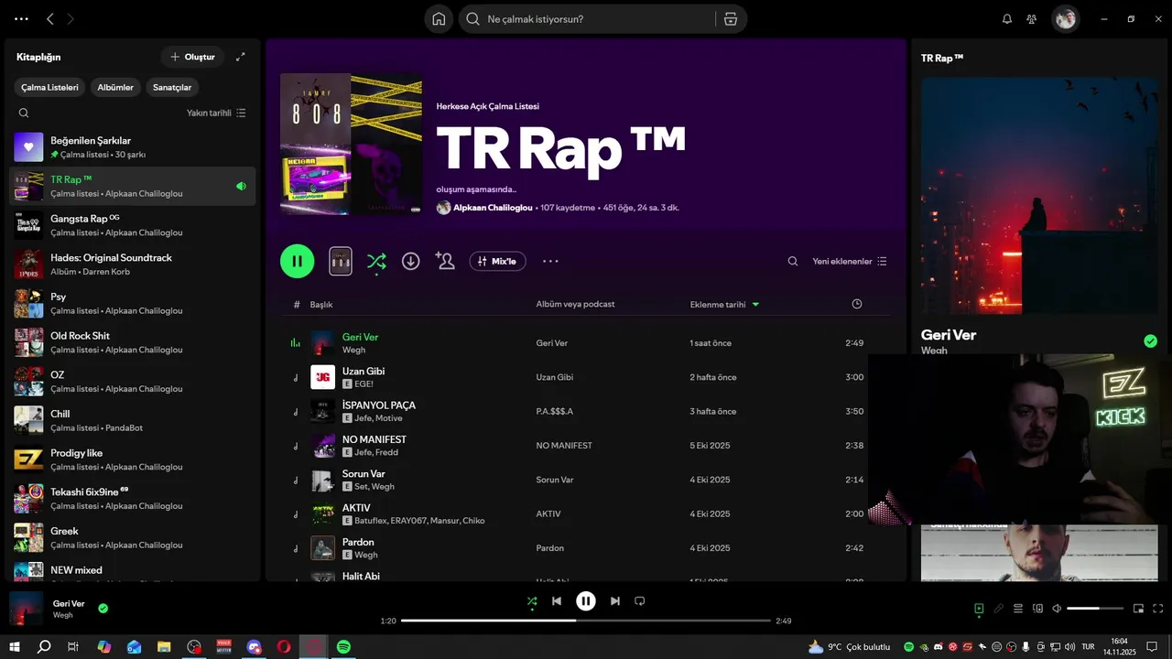The image size is (1172, 659).
Task: Toggle saved checkmark in now playing panel
Action: click(1151, 341)
